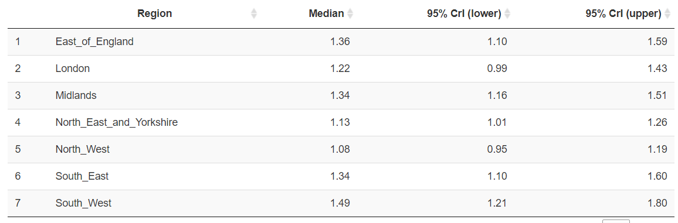This screenshot has width=678, height=223.
Task: Pick the South_West region cell
Action: pyautogui.click(x=83, y=203)
